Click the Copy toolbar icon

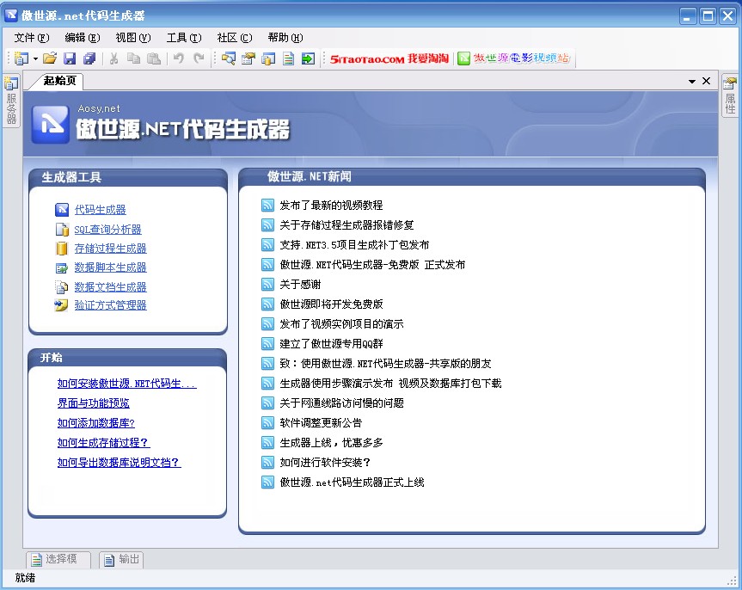point(134,58)
